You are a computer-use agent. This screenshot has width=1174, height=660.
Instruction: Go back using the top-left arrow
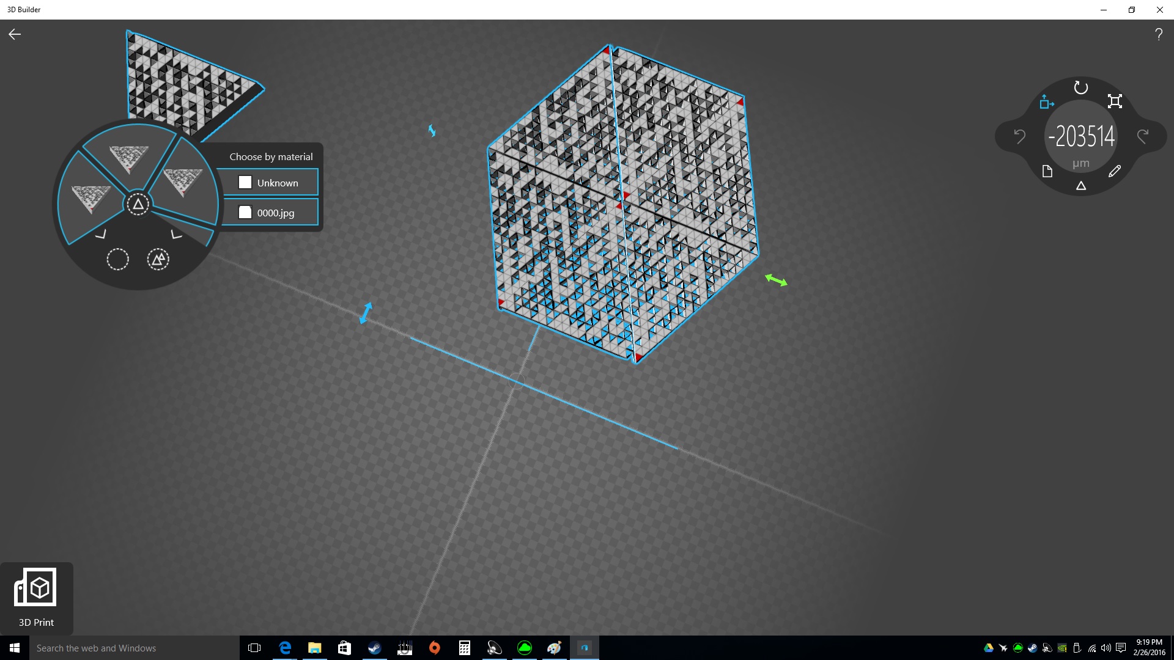click(x=15, y=35)
